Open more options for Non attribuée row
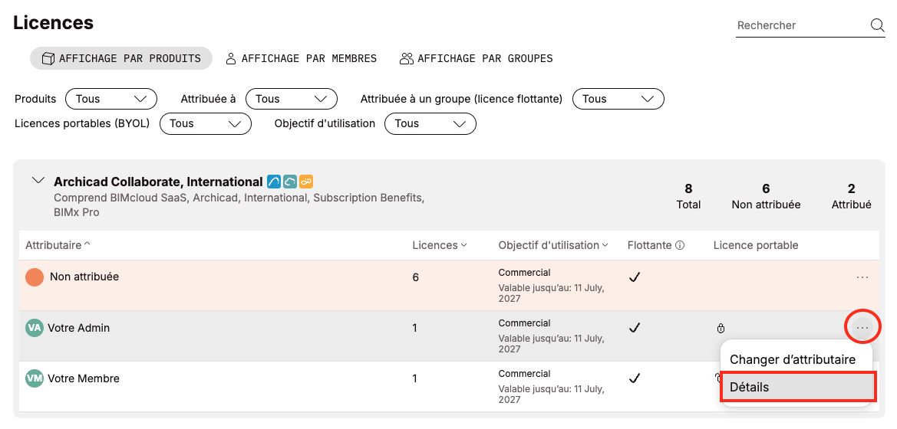 click(862, 277)
